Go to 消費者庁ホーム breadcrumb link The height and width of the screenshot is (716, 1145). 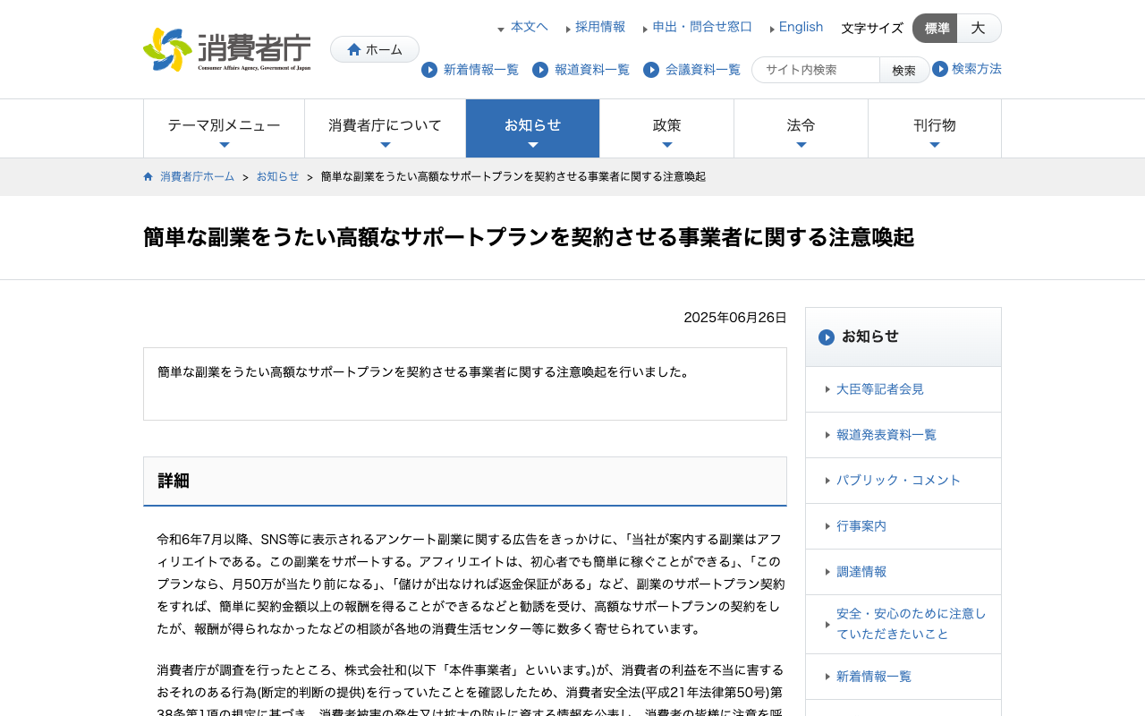click(x=197, y=176)
